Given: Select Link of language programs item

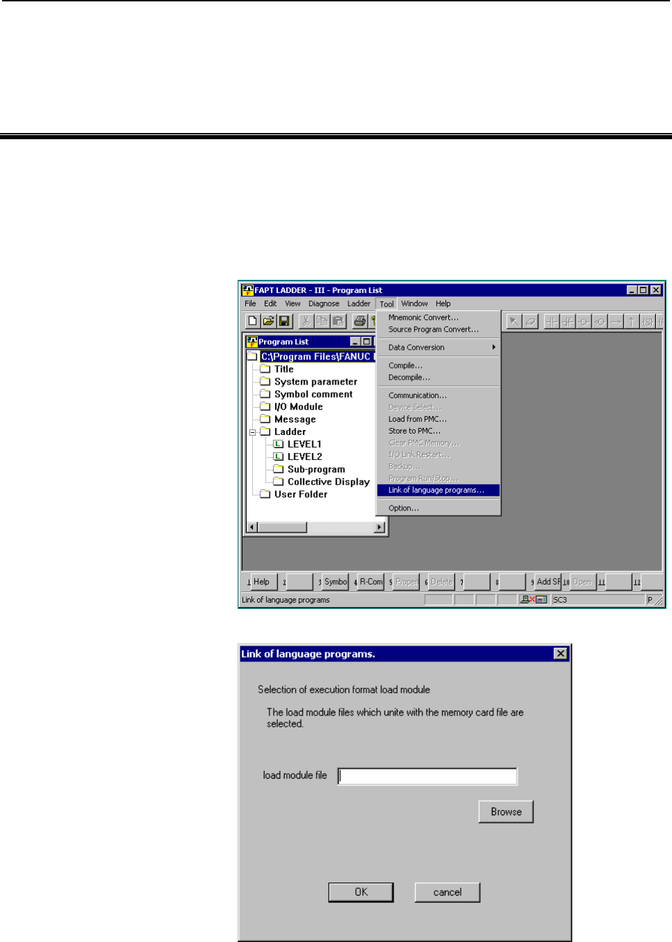Looking at the screenshot, I should click(x=438, y=490).
